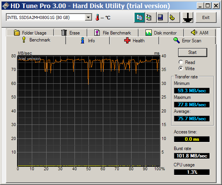Screen dimensions: 222x185
Task: Click the HD Tune title bar icon
Action: tap(6, 6)
